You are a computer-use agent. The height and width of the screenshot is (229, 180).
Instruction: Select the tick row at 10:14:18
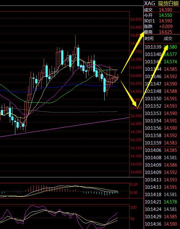pos(161,194)
